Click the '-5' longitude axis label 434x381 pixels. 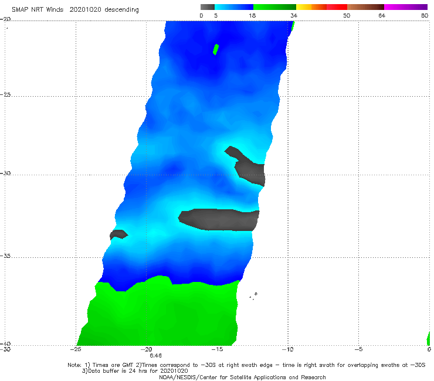[x=359, y=349]
